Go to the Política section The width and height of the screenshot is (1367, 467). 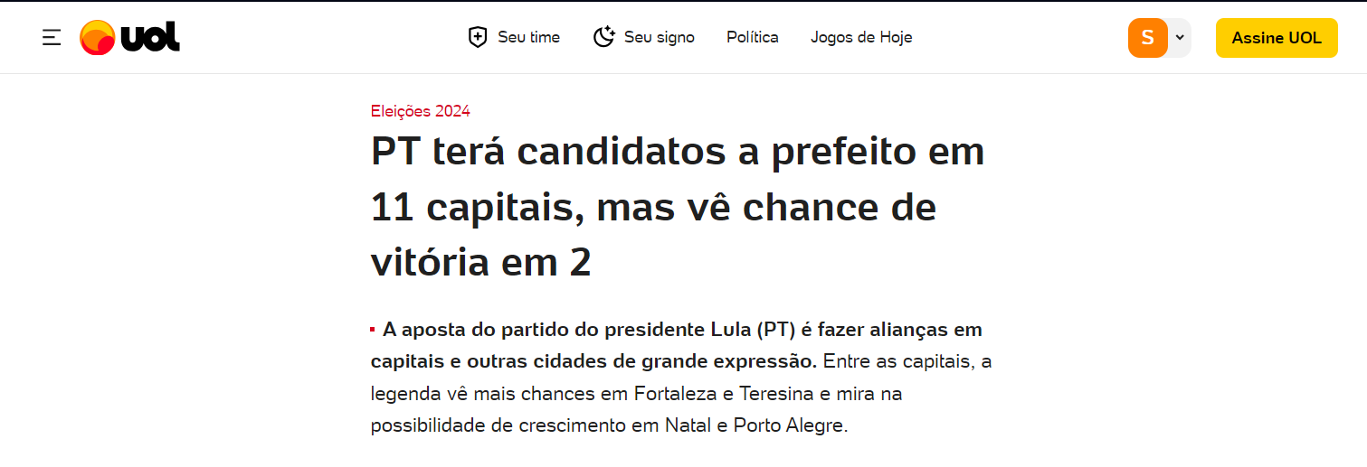coord(752,38)
